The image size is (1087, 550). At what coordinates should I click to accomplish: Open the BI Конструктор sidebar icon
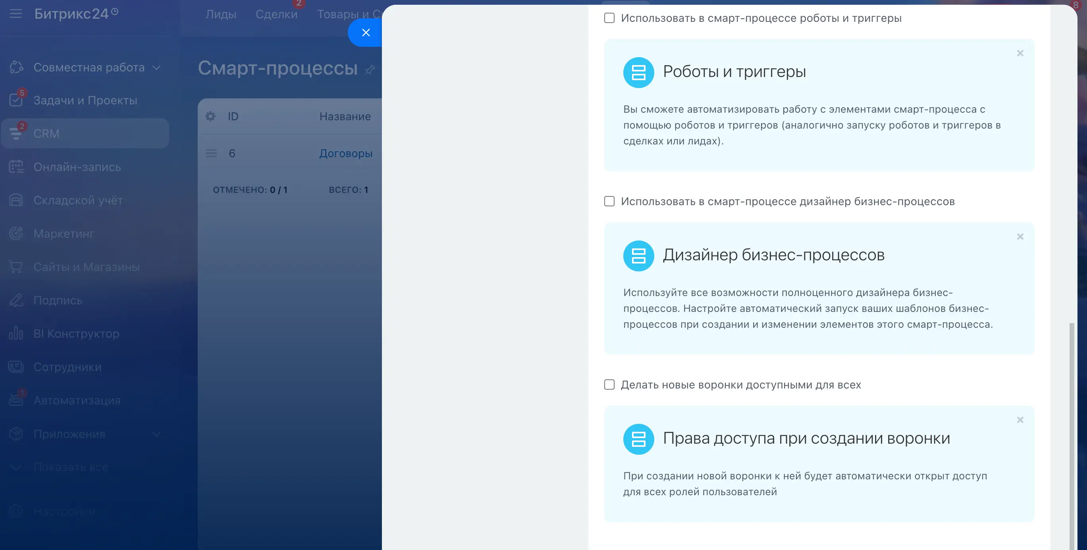tap(16, 334)
